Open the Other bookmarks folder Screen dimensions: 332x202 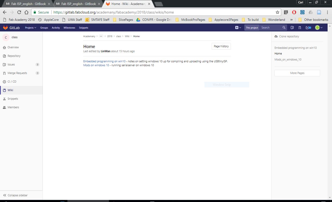313,19
